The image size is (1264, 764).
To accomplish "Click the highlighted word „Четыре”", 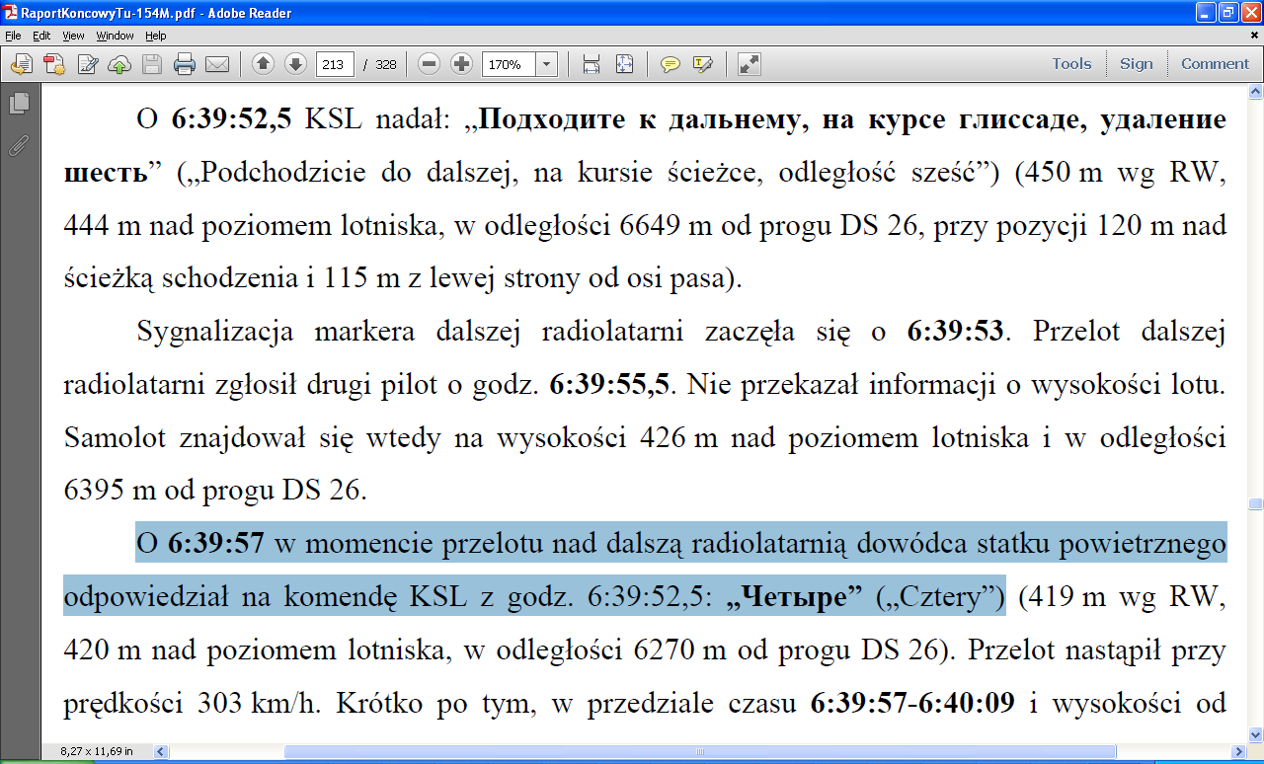I will click(x=793, y=597).
